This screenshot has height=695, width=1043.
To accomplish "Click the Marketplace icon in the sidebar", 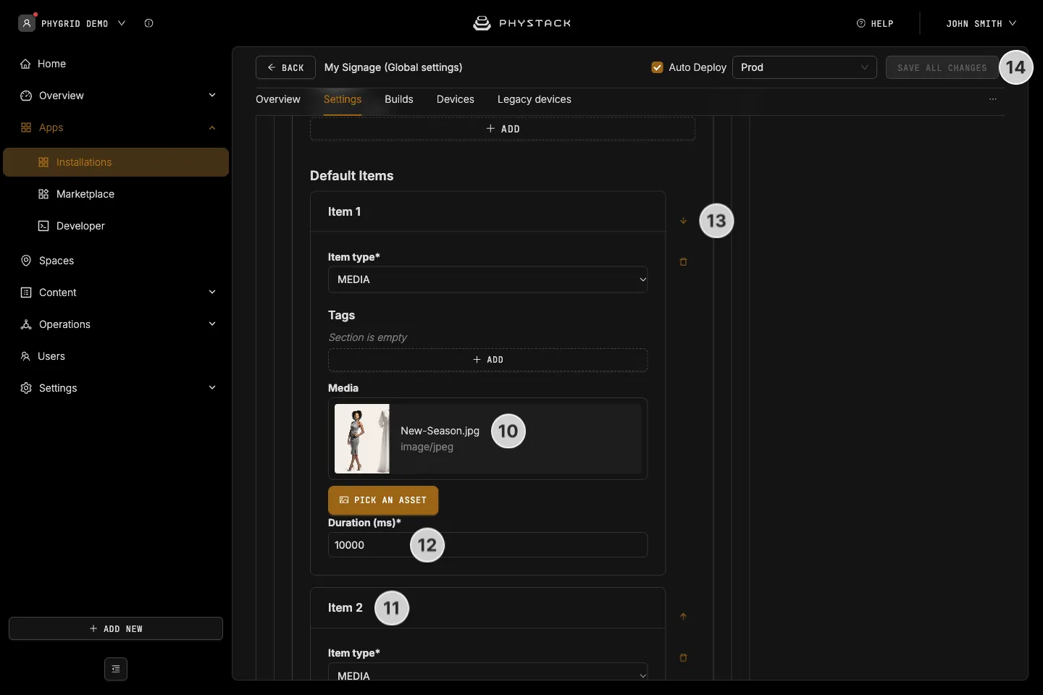I will point(43,194).
